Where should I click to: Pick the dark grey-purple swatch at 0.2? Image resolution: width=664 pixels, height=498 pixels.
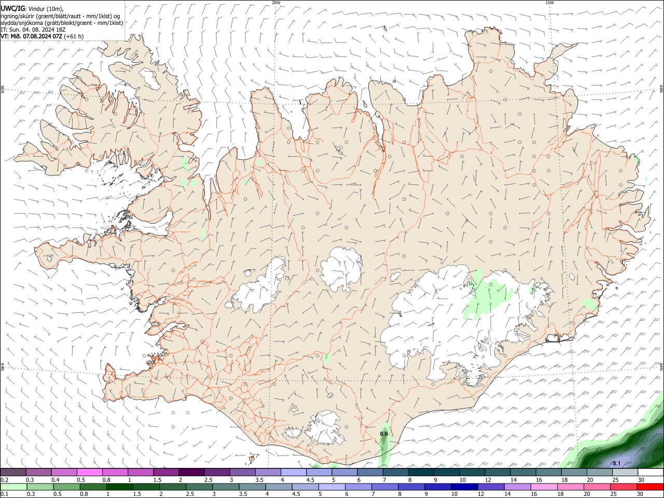tap(13, 472)
